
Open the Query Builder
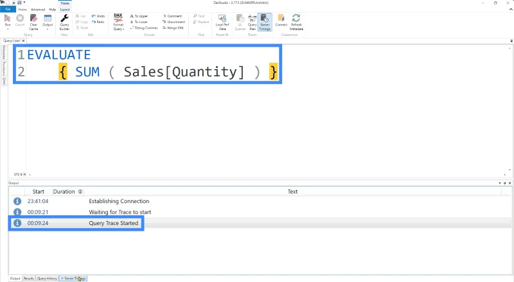pyautogui.click(x=64, y=22)
